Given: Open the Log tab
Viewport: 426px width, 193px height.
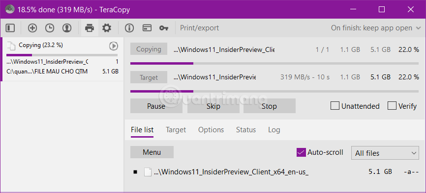Looking at the screenshot, I should pyautogui.click(x=274, y=130).
